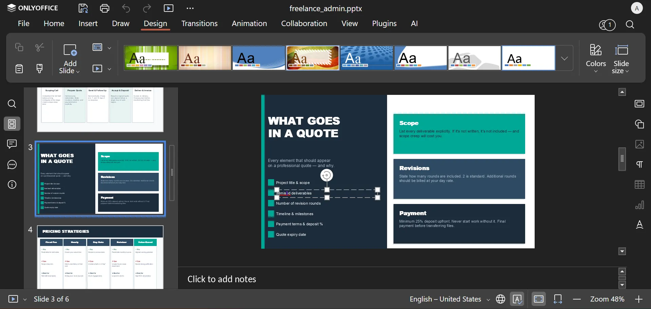Switch to the Plugins tab
Viewport: 651px width, 309px height.
pyautogui.click(x=384, y=24)
